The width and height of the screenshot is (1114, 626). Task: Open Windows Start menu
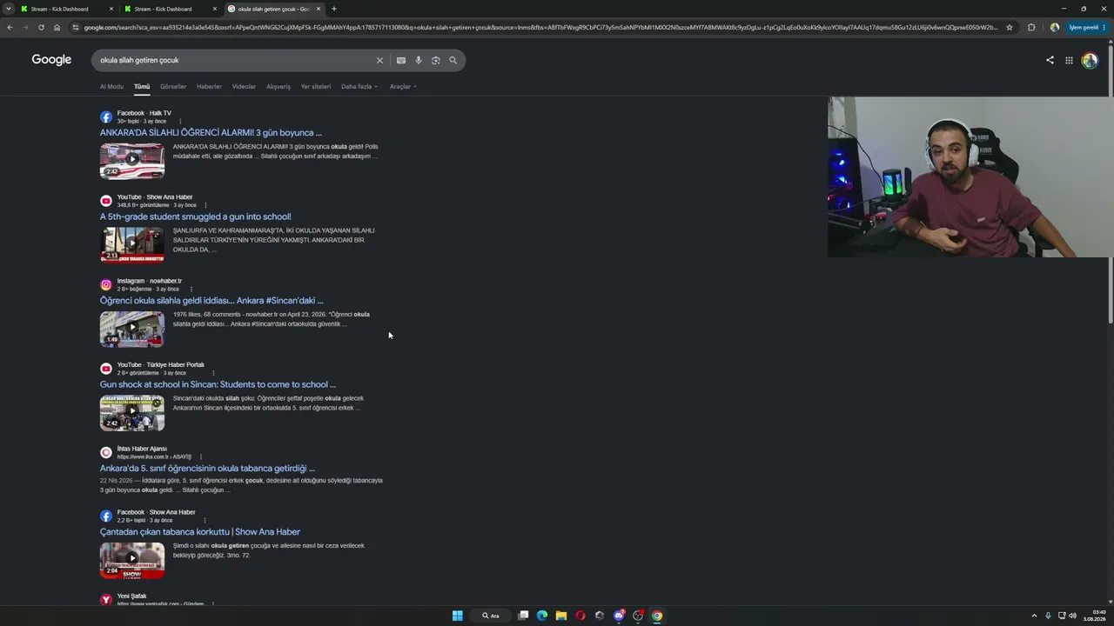tap(457, 616)
